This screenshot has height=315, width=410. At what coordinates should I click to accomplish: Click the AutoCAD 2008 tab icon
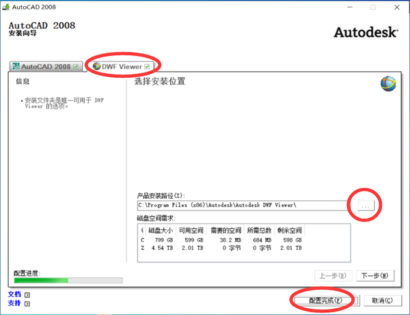pos(16,66)
